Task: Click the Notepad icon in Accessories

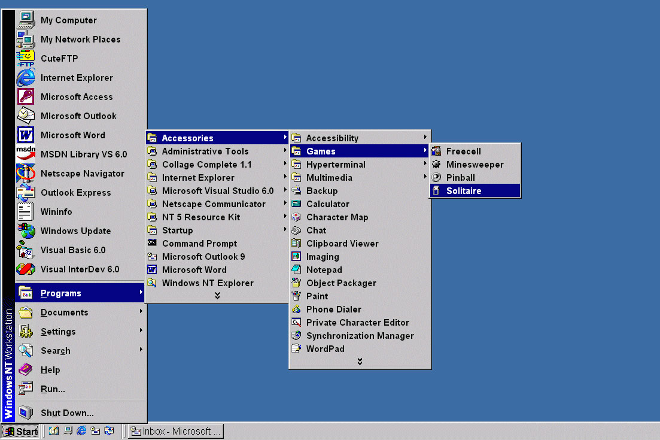Action: pos(296,269)
